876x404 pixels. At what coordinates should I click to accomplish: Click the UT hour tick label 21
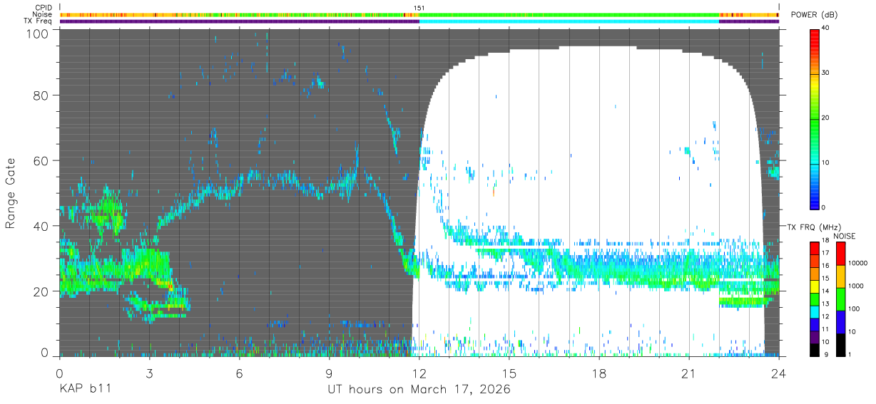pos(689,372)
